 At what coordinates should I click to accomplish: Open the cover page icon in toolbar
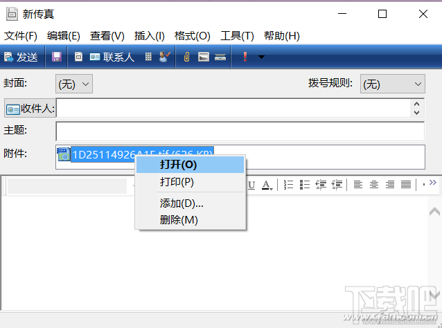click(x=78, y=57)
